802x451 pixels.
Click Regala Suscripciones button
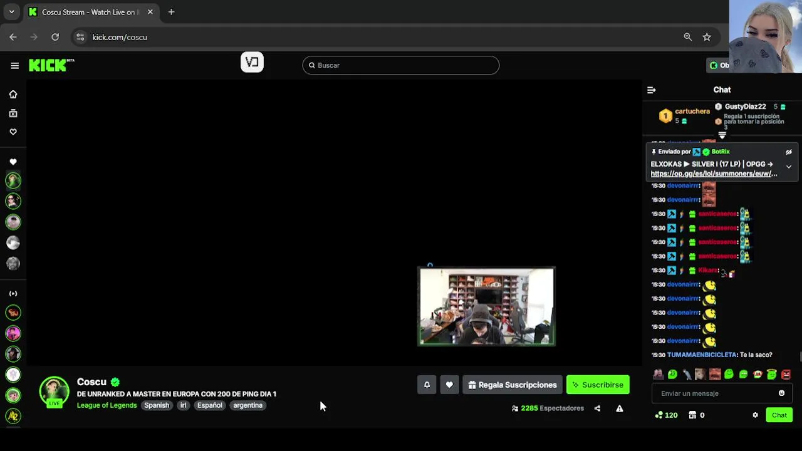click(x=513, y=385)
